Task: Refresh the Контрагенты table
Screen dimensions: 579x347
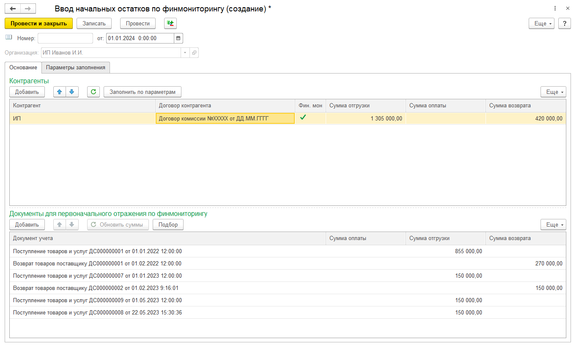Action: (x=93, y=92)
